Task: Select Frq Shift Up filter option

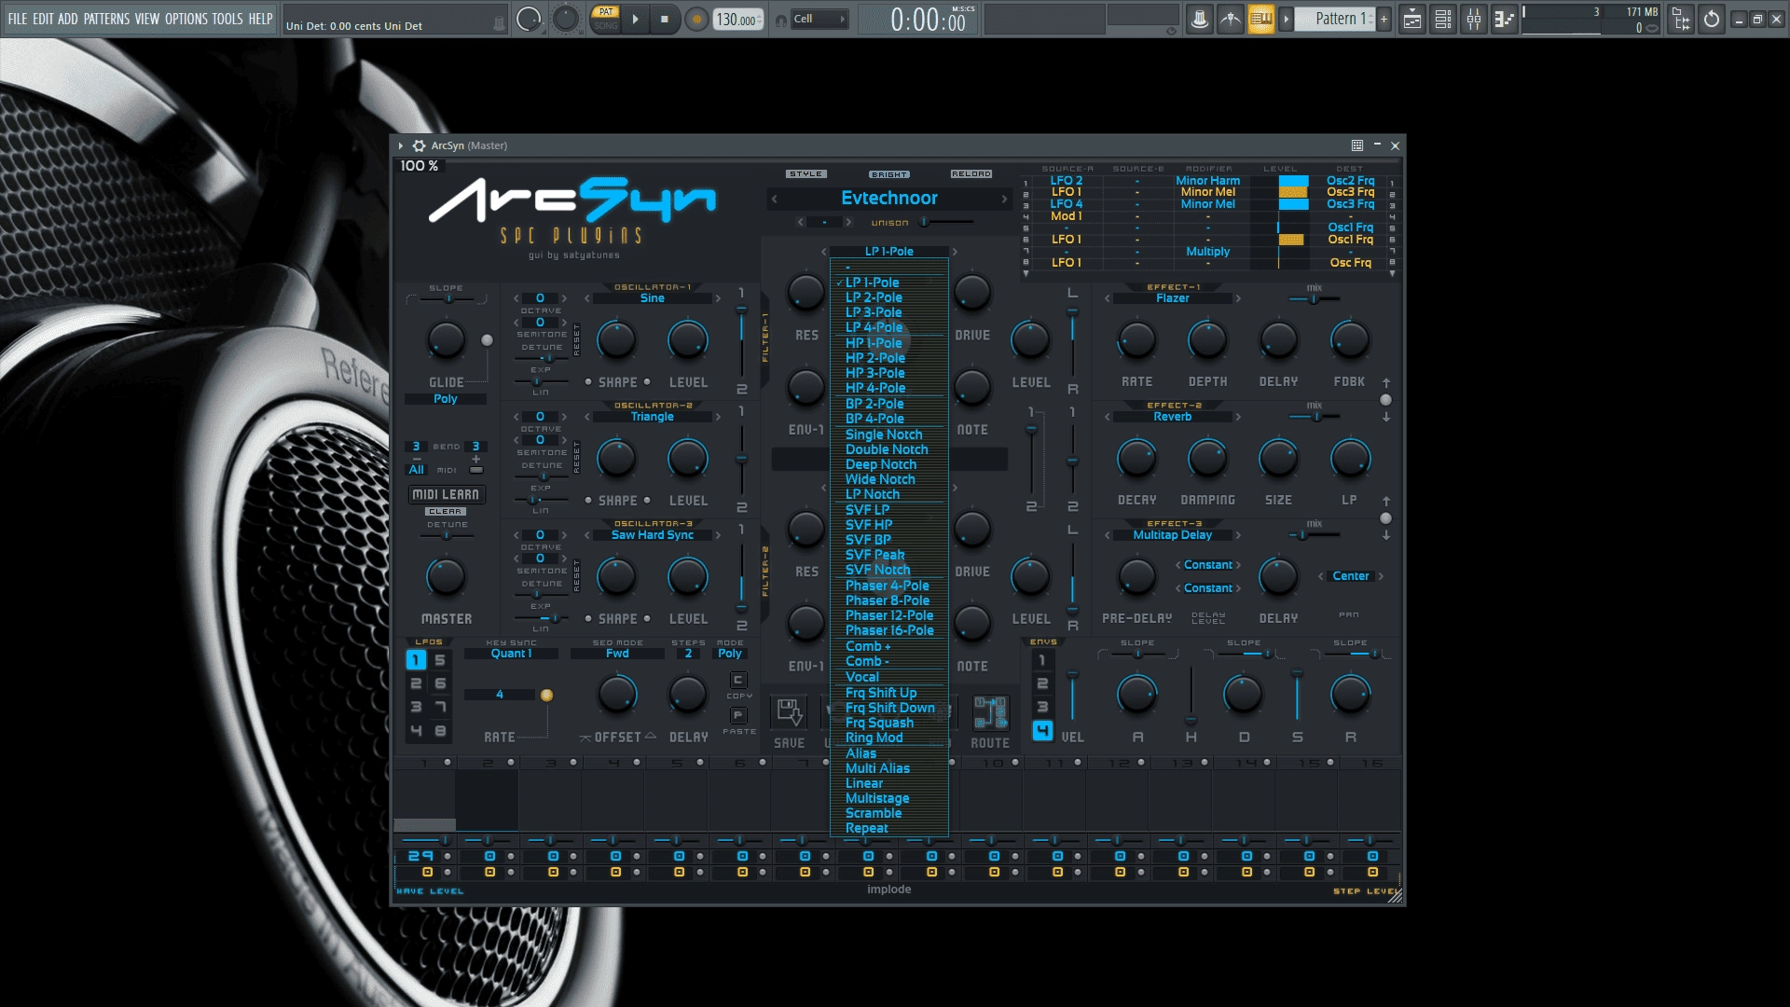Action: (889, 693)
